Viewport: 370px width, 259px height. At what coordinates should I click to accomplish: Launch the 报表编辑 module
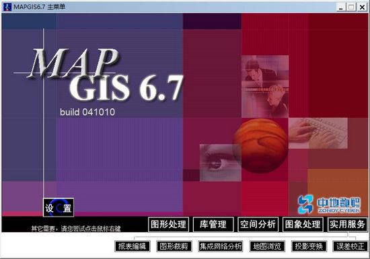(133, 246)
